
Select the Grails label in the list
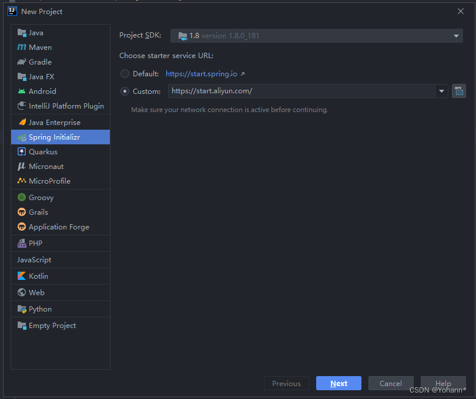pos(38,212)
